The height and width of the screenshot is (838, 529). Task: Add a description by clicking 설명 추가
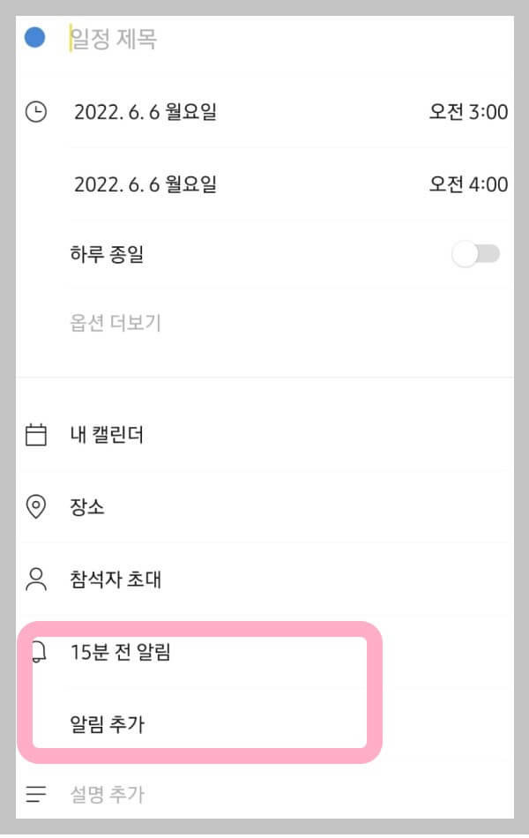[x=106, y=794]
